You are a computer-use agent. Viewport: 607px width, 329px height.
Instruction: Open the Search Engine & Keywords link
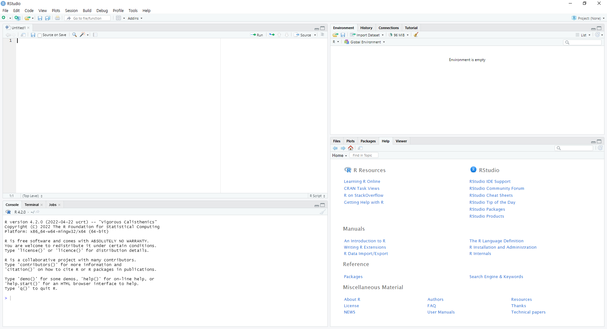[x=496, y=276]
